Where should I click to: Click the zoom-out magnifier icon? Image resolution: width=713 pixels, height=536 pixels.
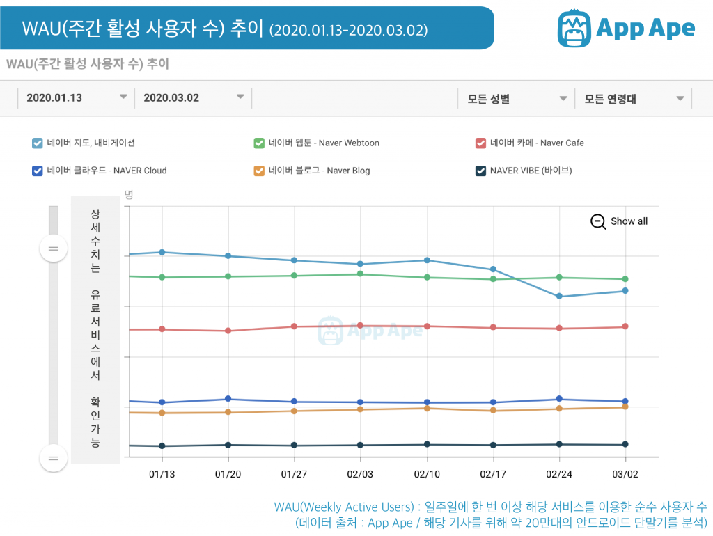[597, 221]
